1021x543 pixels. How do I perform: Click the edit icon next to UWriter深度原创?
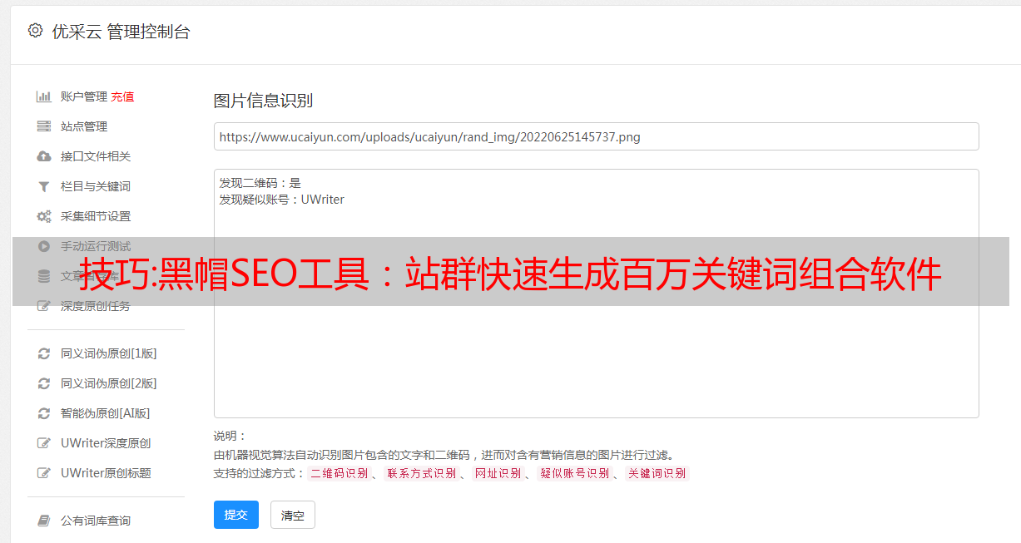pos(44,443)
